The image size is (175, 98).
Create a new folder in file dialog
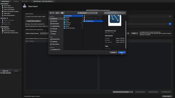[62, 13]
